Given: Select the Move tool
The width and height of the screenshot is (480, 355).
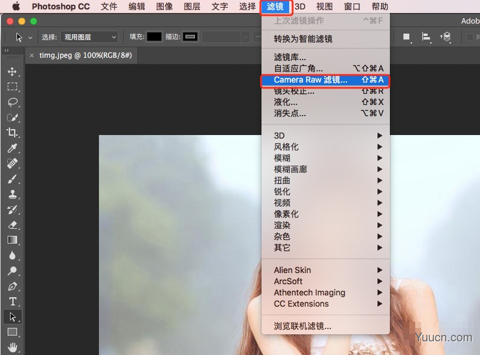Looking at the screenshot, I should point(12,72).
